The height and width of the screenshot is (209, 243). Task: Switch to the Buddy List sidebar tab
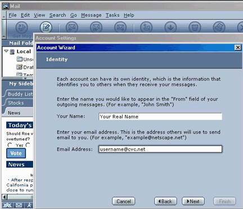click(19, 94)
